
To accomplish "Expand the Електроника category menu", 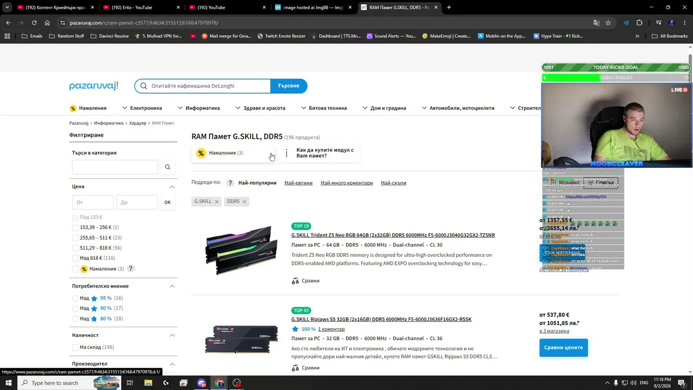I will (x=142, y=108).
